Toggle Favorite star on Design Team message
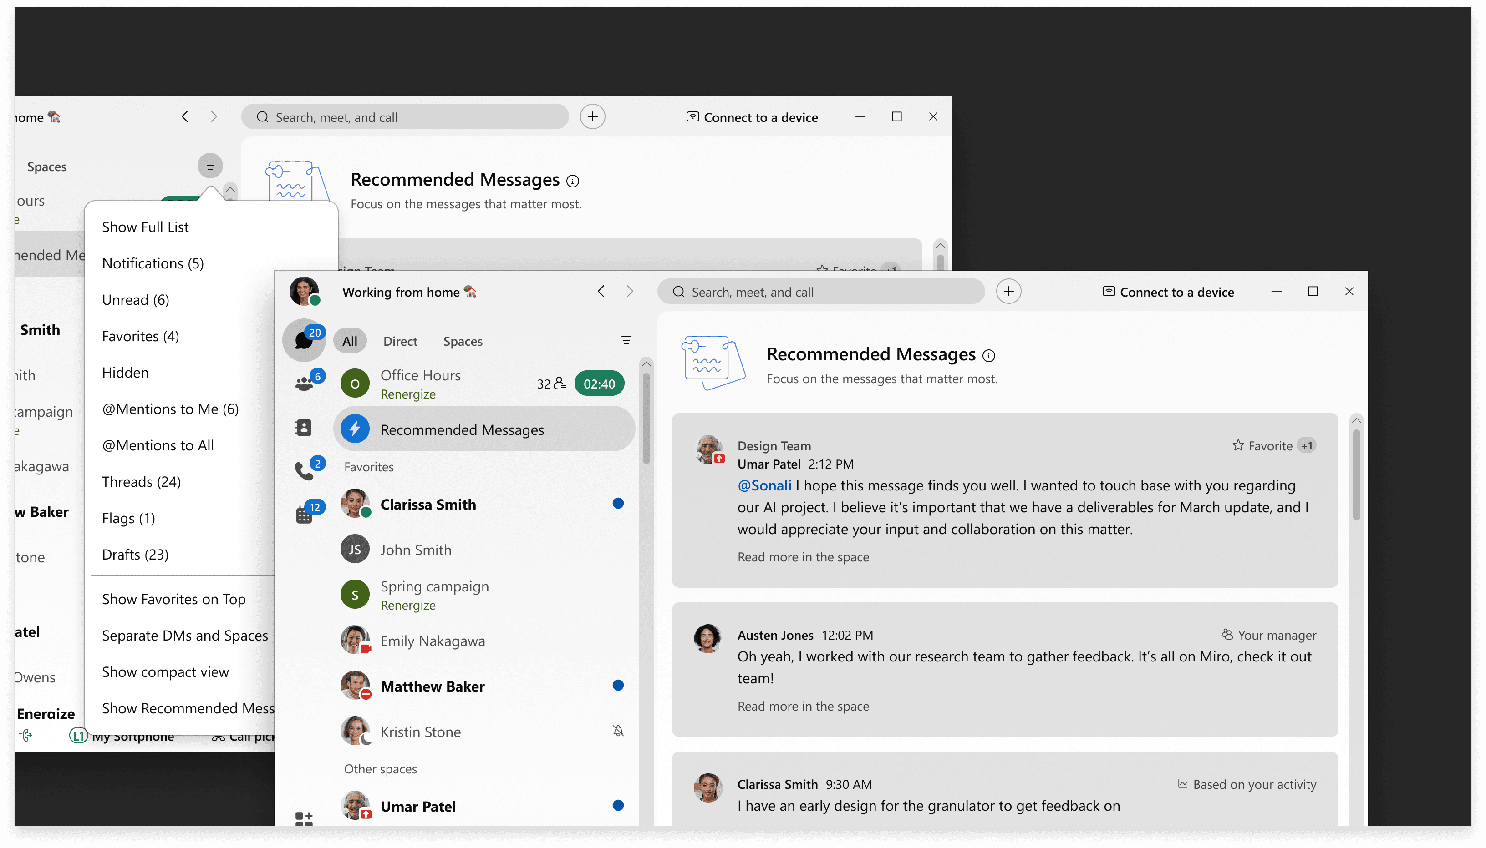The height and width of the screenshot is (848, 1486). (x=1238, y=445)
